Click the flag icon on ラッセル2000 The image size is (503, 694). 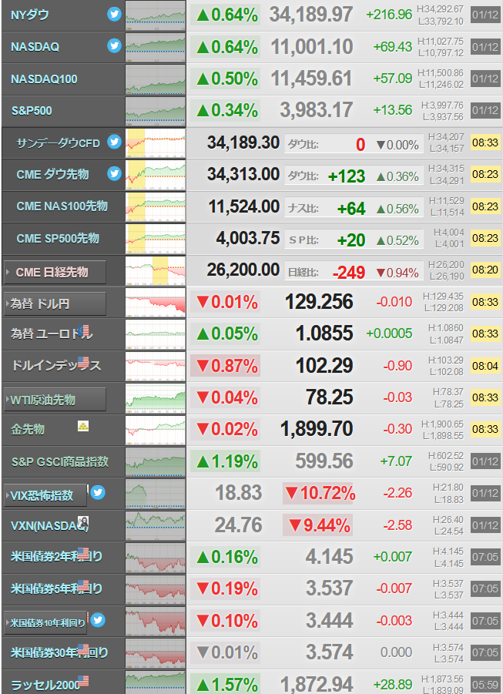[83, 681]
